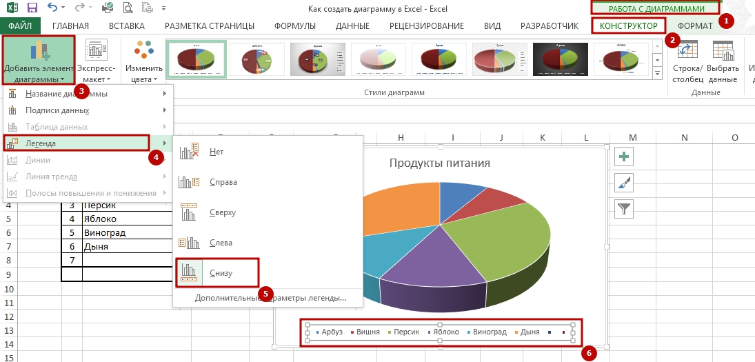Click the cell containing Яблоко
Viewport: 755px width, 362px height.
click(x=128, y=219)
